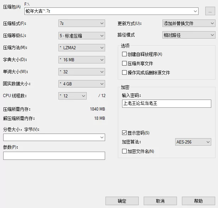Open the 分卷大小 combo box
This screenshot has width=218, height=208.
[x=54, y=137]
